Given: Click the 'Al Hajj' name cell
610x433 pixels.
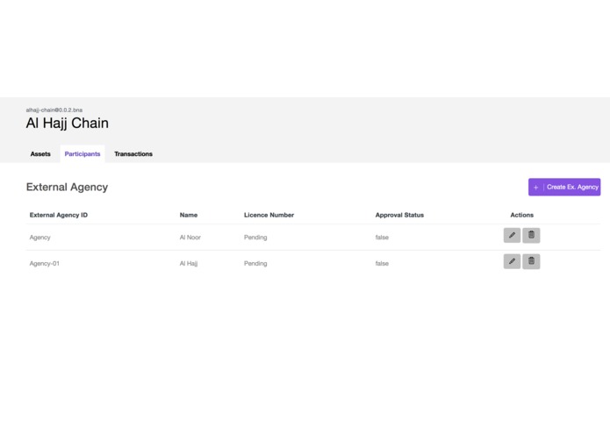Looking at the screenshot, I should 189,263.
